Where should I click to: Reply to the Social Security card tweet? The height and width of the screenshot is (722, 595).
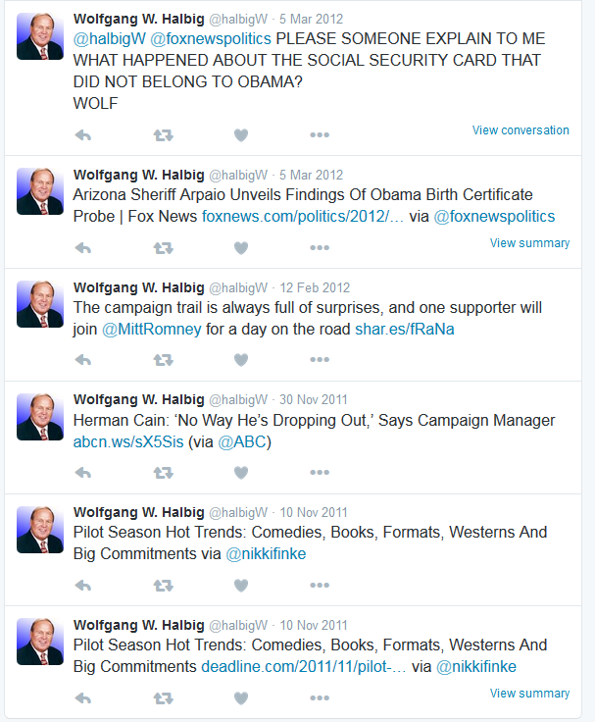[83, 135]
